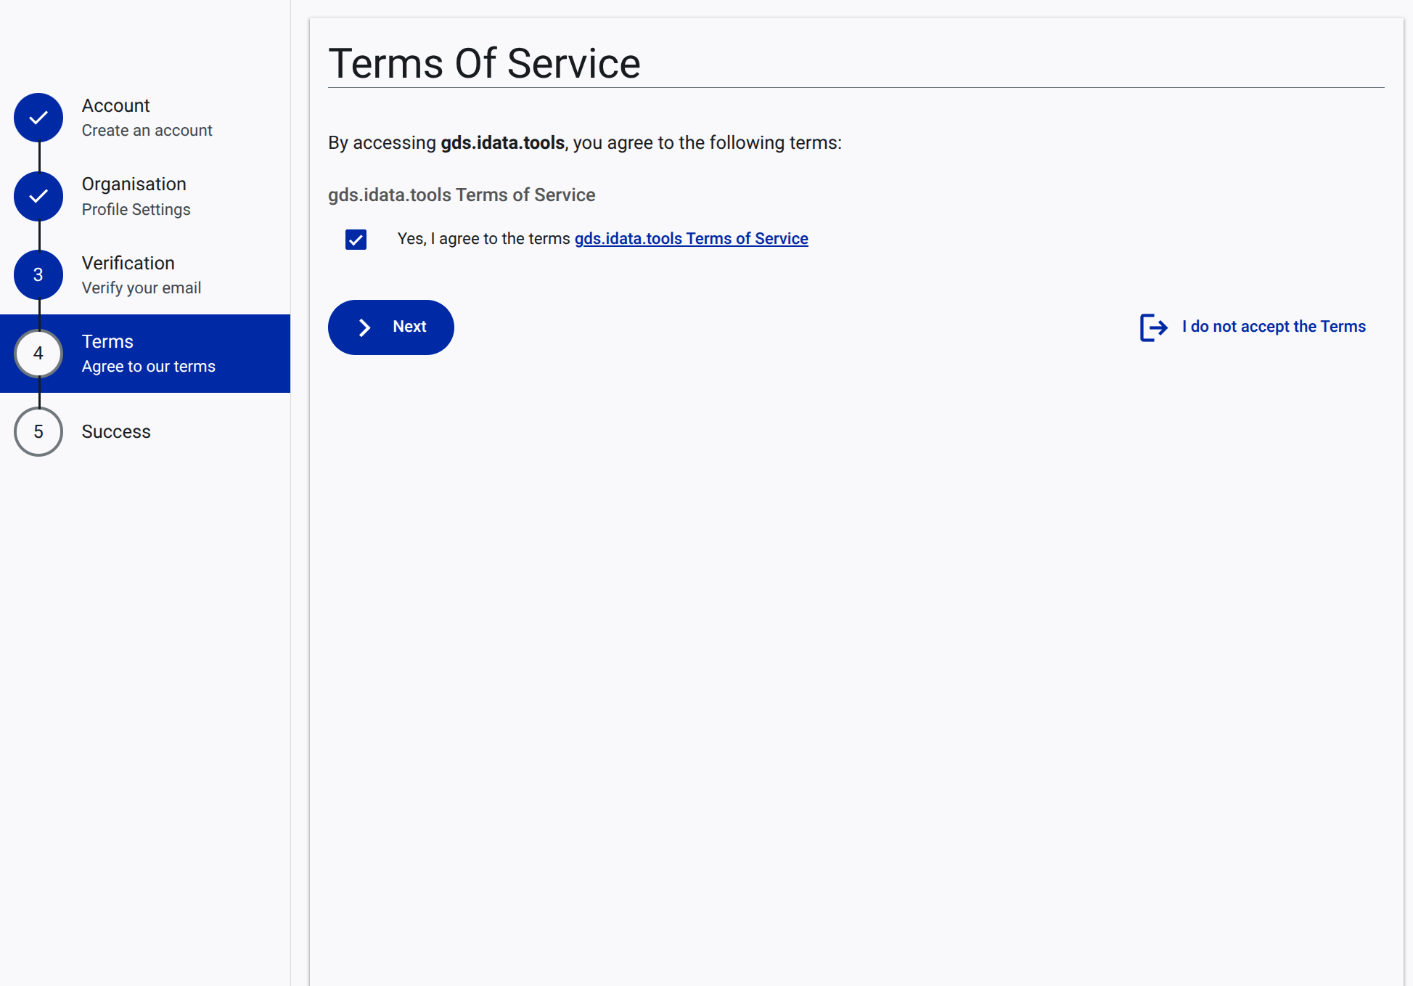The image size is (1413, 986).
Task: Click the Organisation step checkmark icon
Action: (38, 196)
